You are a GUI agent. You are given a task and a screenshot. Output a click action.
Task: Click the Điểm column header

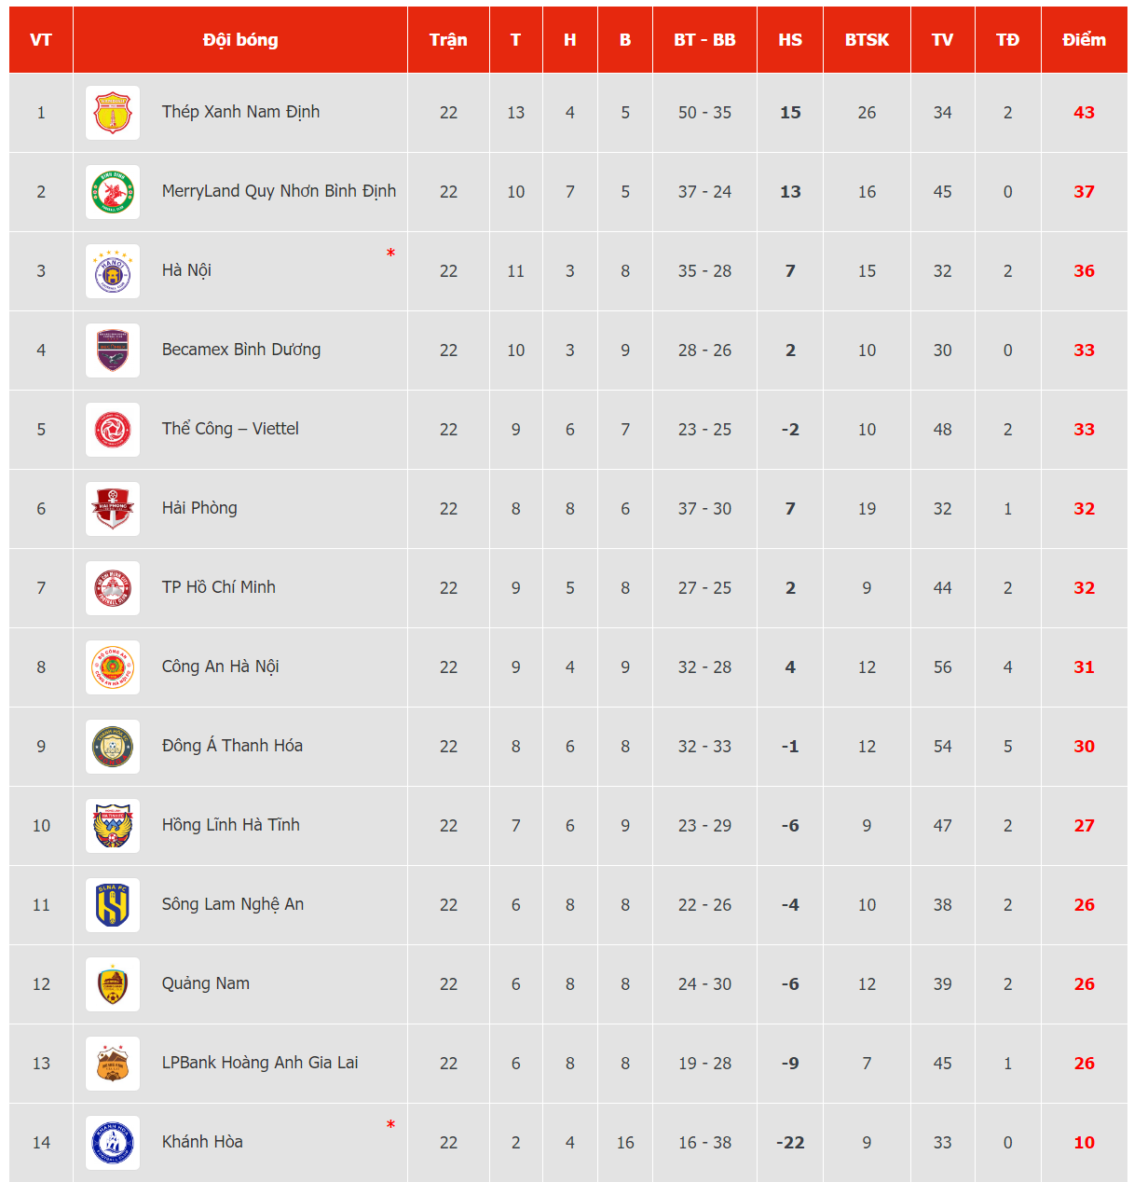tap(1084, 40)
